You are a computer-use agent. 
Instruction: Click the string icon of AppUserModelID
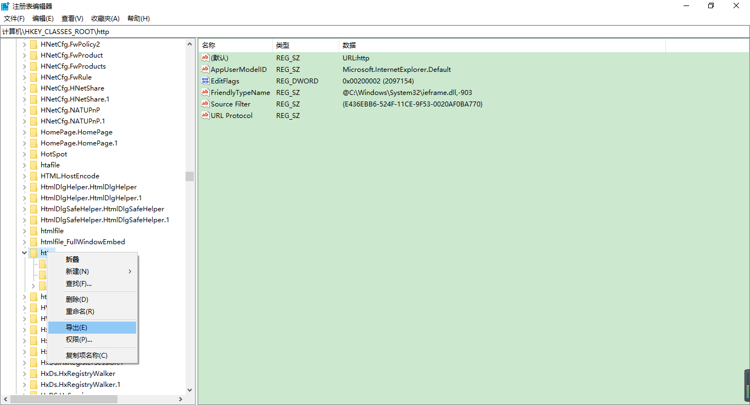tap(206, 69)
